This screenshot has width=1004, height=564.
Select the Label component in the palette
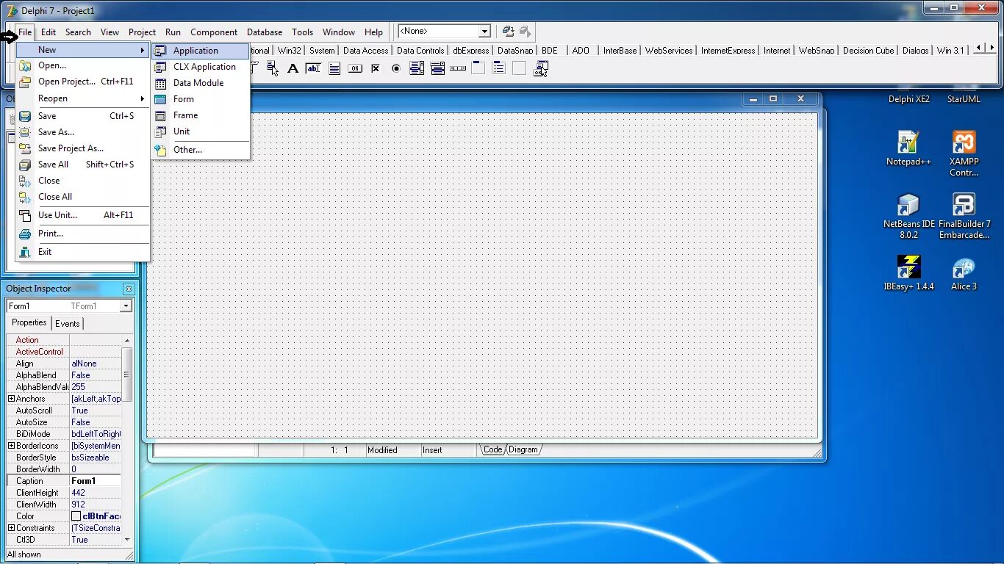[293, 68]
